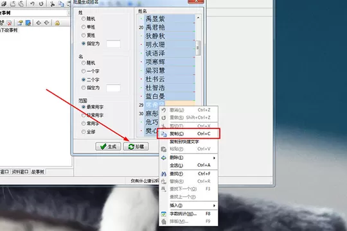The width and height of the screenshot is (347, 231).
Task: Choose 复制到快捷文字 in the context menu
Action: (x=188, y=142)
